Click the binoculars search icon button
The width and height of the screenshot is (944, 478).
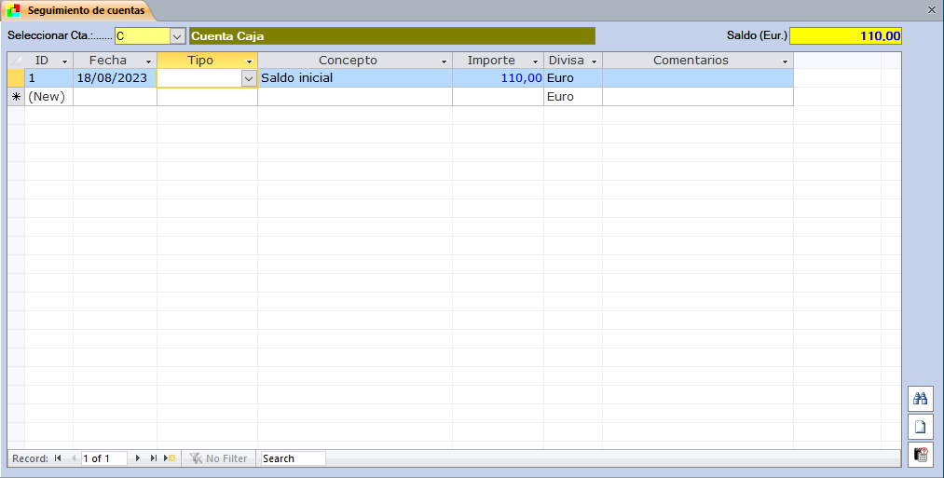tap(920, 399)
